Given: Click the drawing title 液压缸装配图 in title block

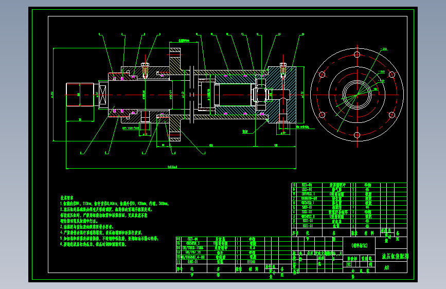Looking at the screenshot, I should [x=395, y=256].
